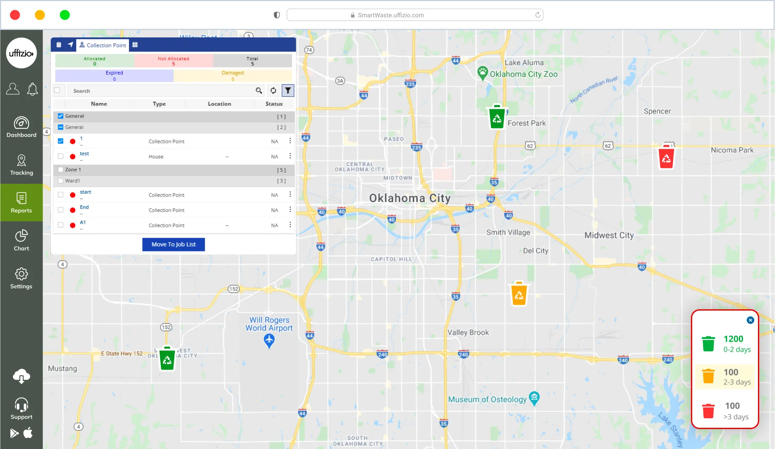Click the filter funnel icon
This screenshot has width=775, height=449.
[287, 91]
